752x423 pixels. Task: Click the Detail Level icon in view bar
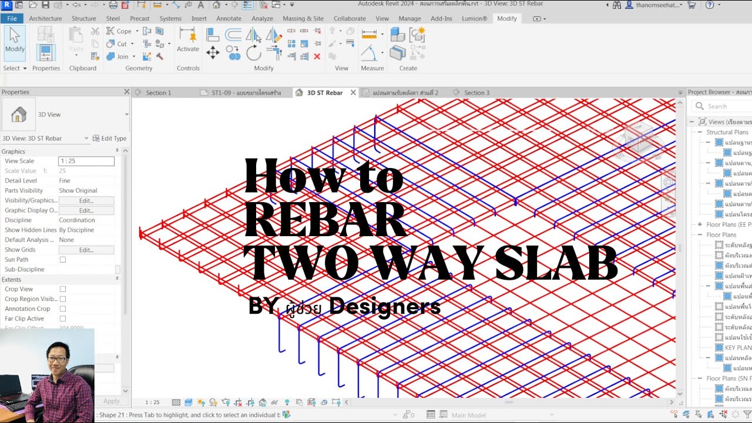point(176,402)
